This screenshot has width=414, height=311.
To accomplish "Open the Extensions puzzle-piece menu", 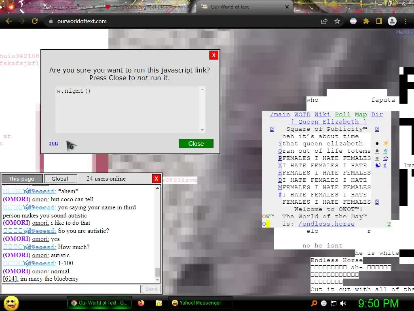I will pos(366,21).
